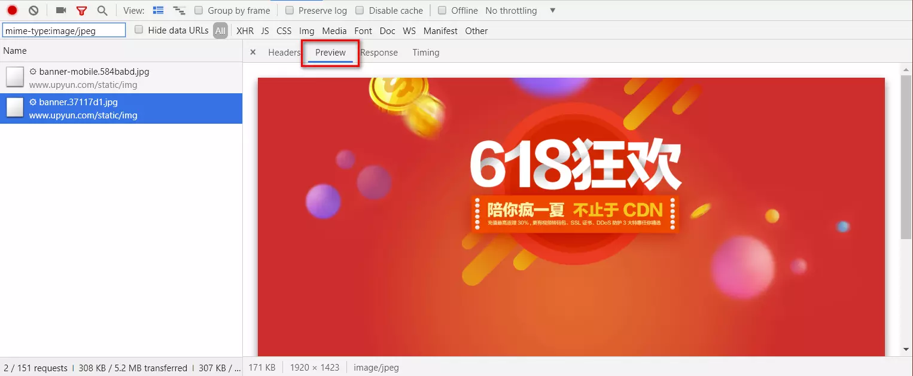The height and width of the screenshot is (376, 913).
Task: Check the Disable cache option
Action: click(x=360, y=10)
